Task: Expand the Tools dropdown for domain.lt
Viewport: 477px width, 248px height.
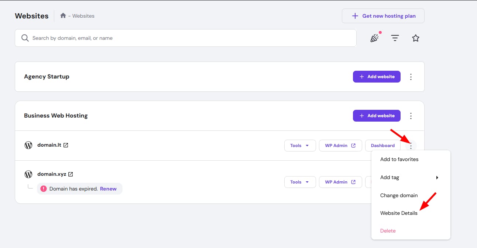Action: tap(300, 146)
